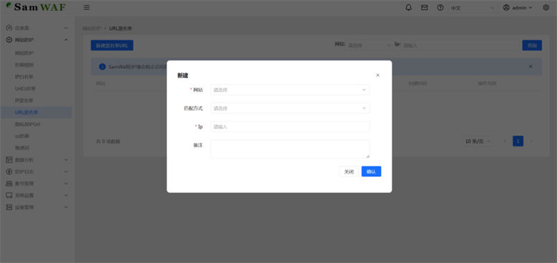This screenshot has width=557, height=263.
Task: Open the help question mark icon
Action: click(441, 8)
